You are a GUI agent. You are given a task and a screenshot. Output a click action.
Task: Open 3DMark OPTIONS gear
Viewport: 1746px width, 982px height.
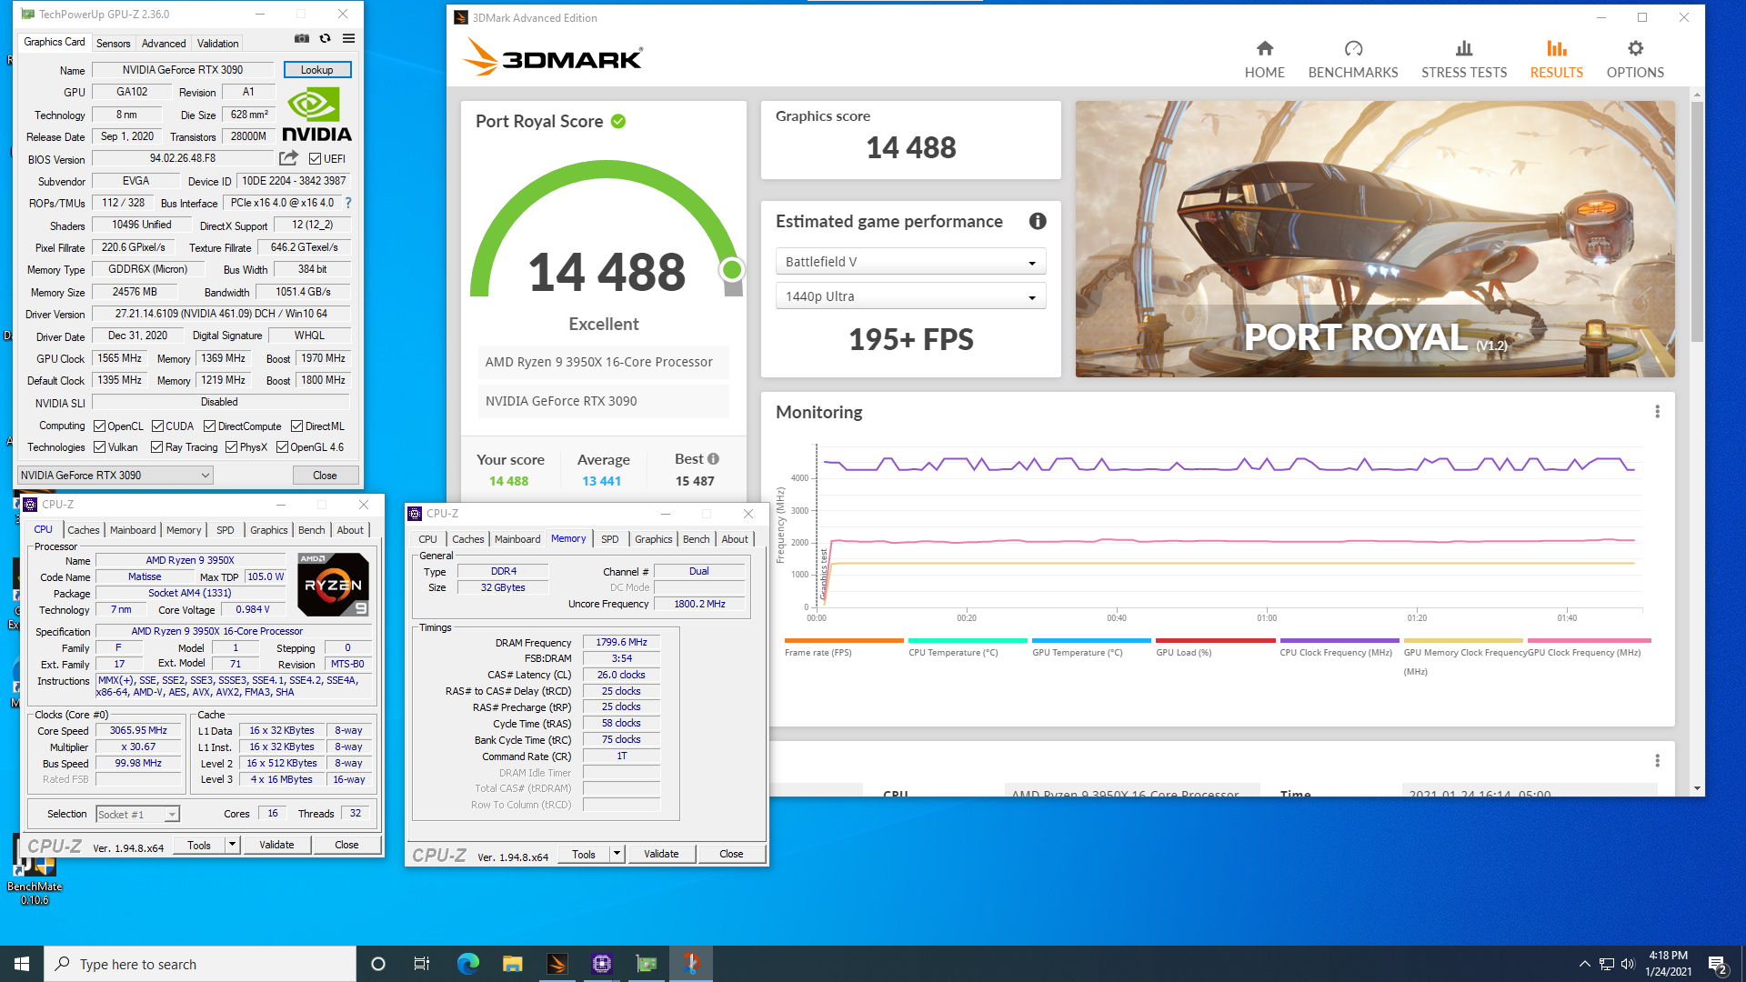1634,59
